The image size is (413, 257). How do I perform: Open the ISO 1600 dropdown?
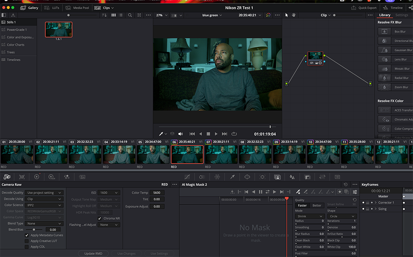[109, 193]
